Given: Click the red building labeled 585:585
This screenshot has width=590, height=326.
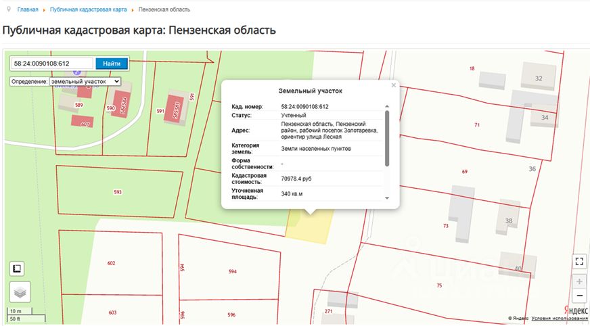Looking at the screenshot, I should [174, 109].
